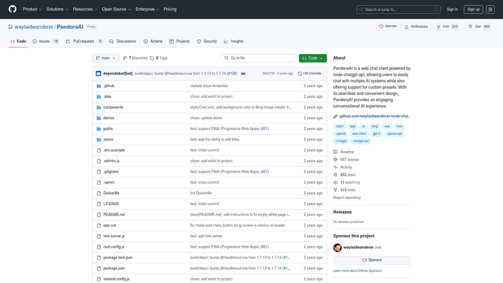The height and width of the screenshot is (283, 503).
Task: Click the Go to file search field
Action: 258,58
